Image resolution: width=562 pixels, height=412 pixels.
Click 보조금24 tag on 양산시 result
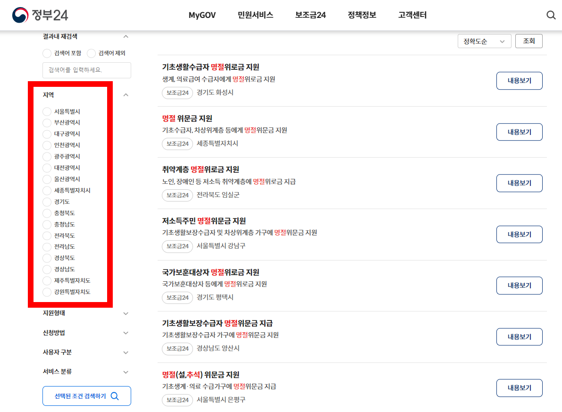(x=177, y=349)
